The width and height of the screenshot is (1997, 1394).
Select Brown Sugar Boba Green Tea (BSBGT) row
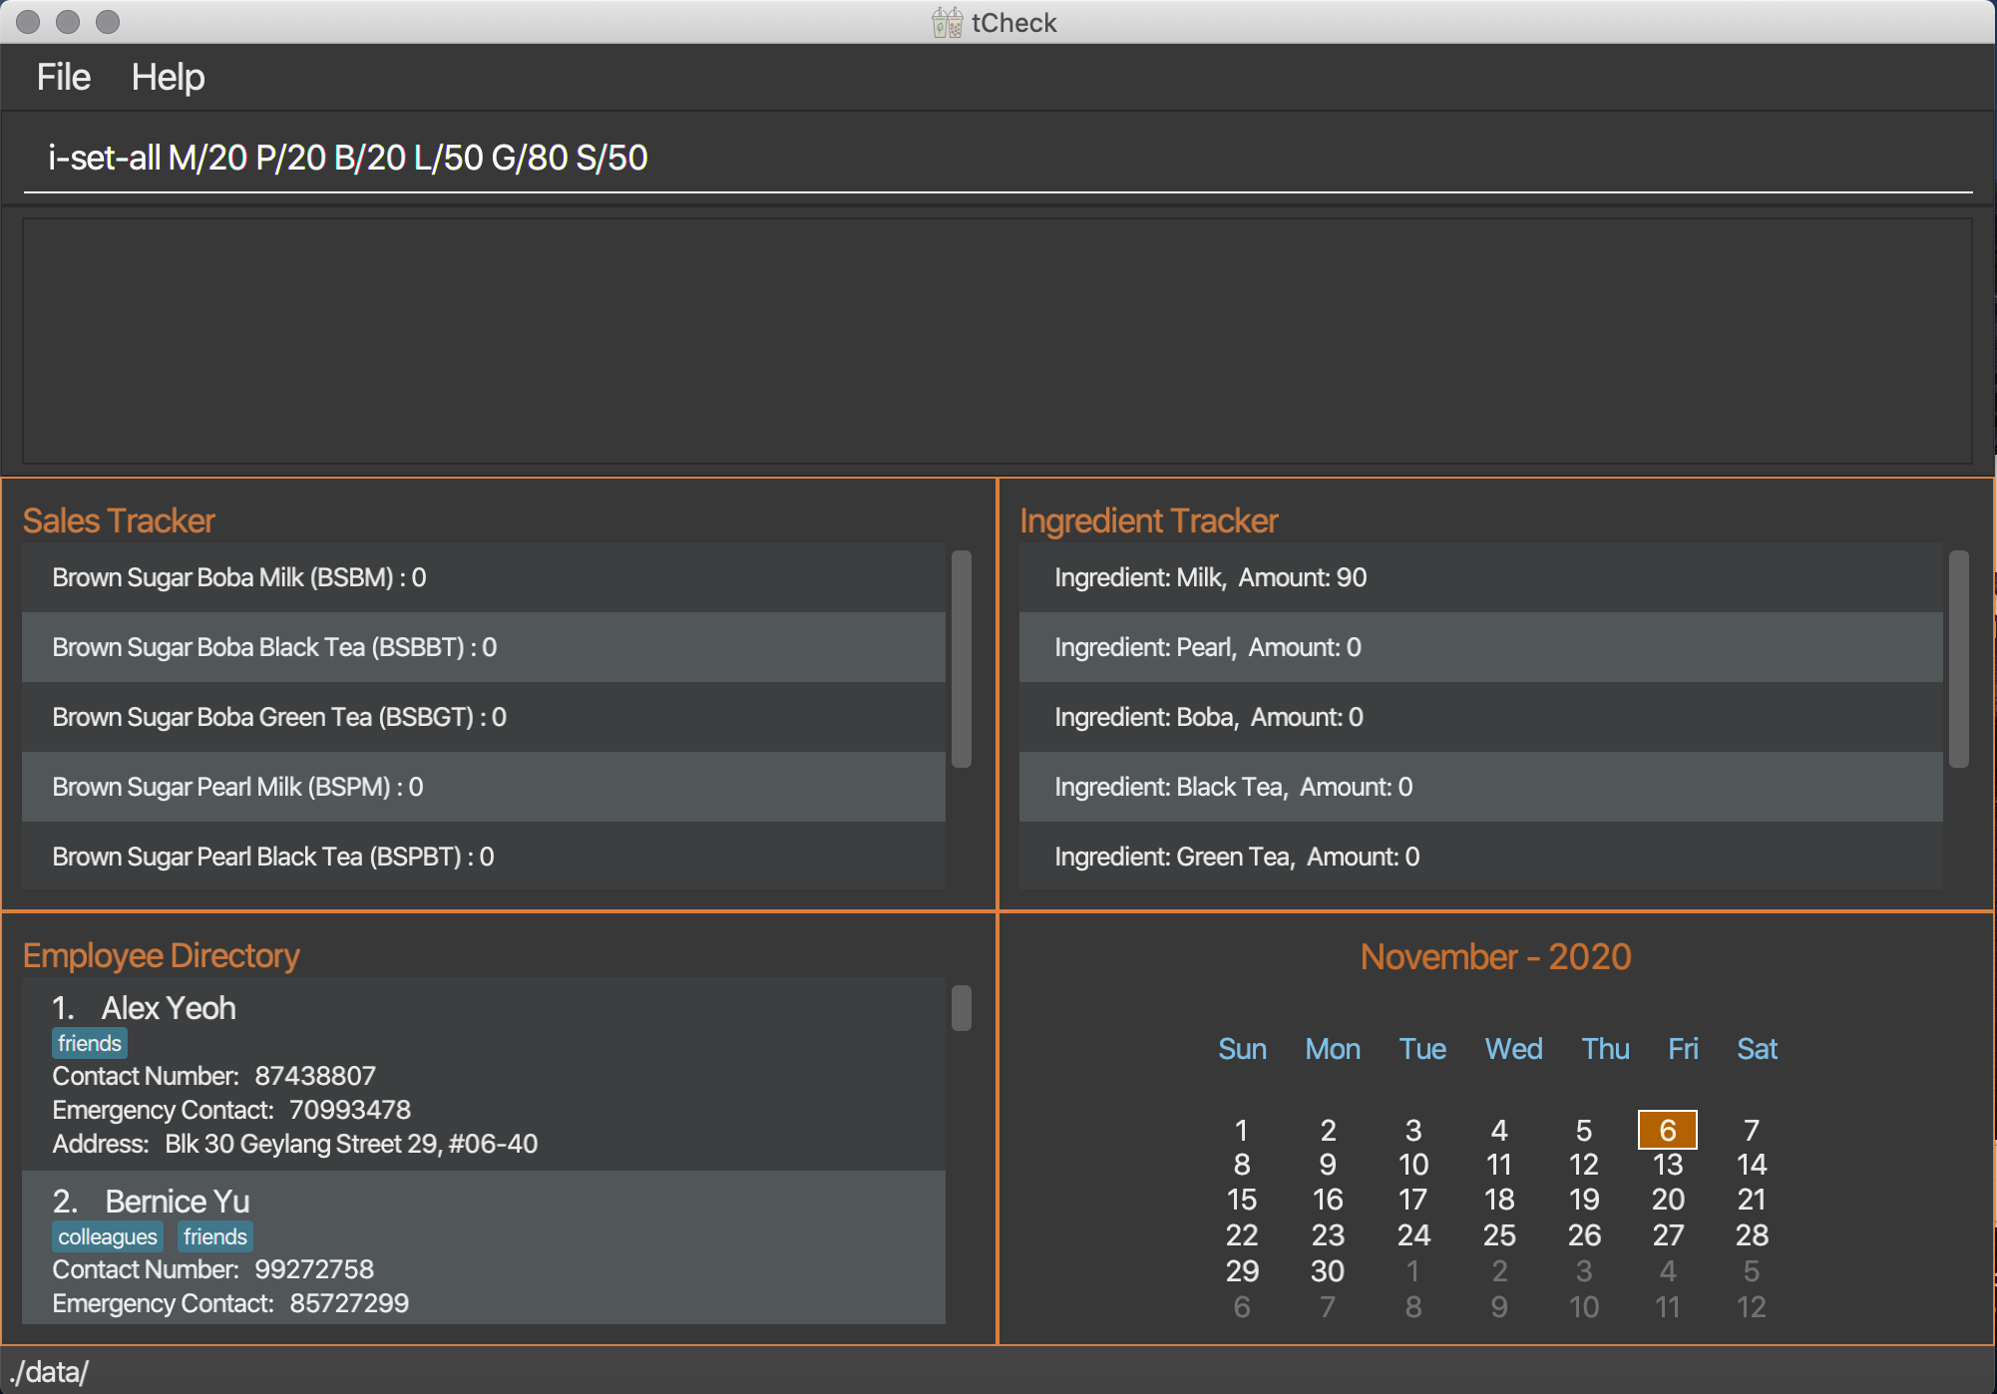484,717
